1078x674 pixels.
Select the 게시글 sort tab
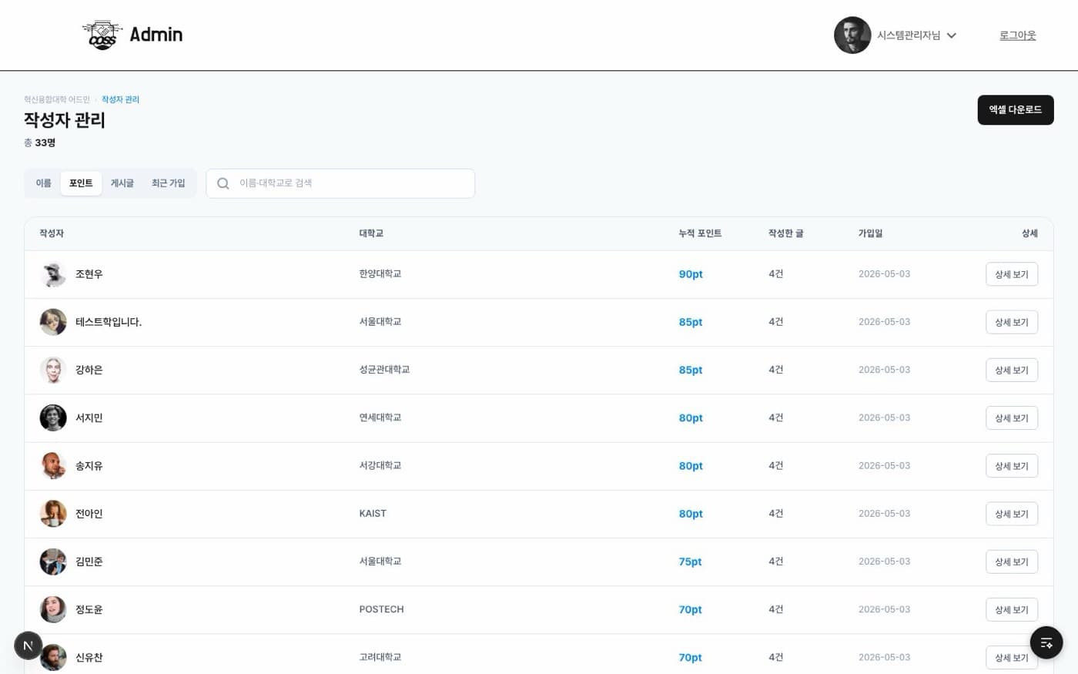coord(122,183)
